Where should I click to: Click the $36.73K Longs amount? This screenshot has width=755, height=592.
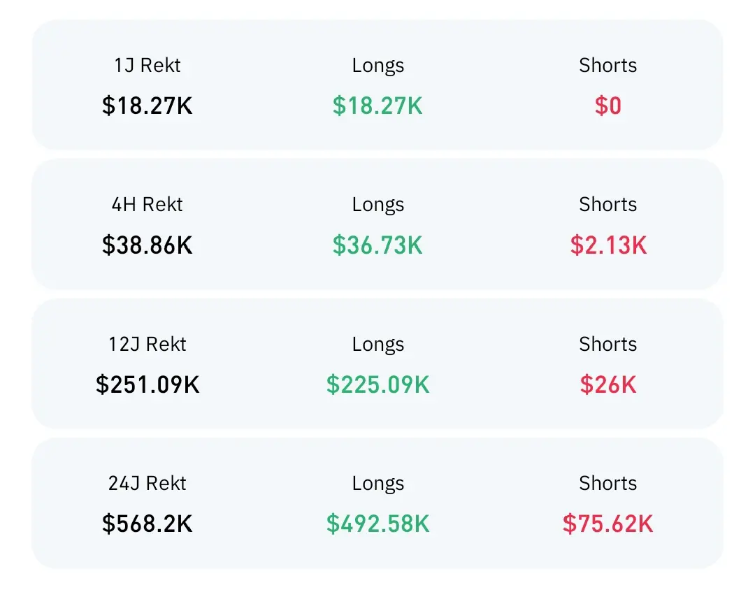point(377,245)
